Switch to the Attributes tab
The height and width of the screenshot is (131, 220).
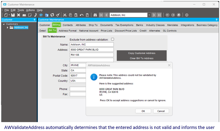[81, 25]
